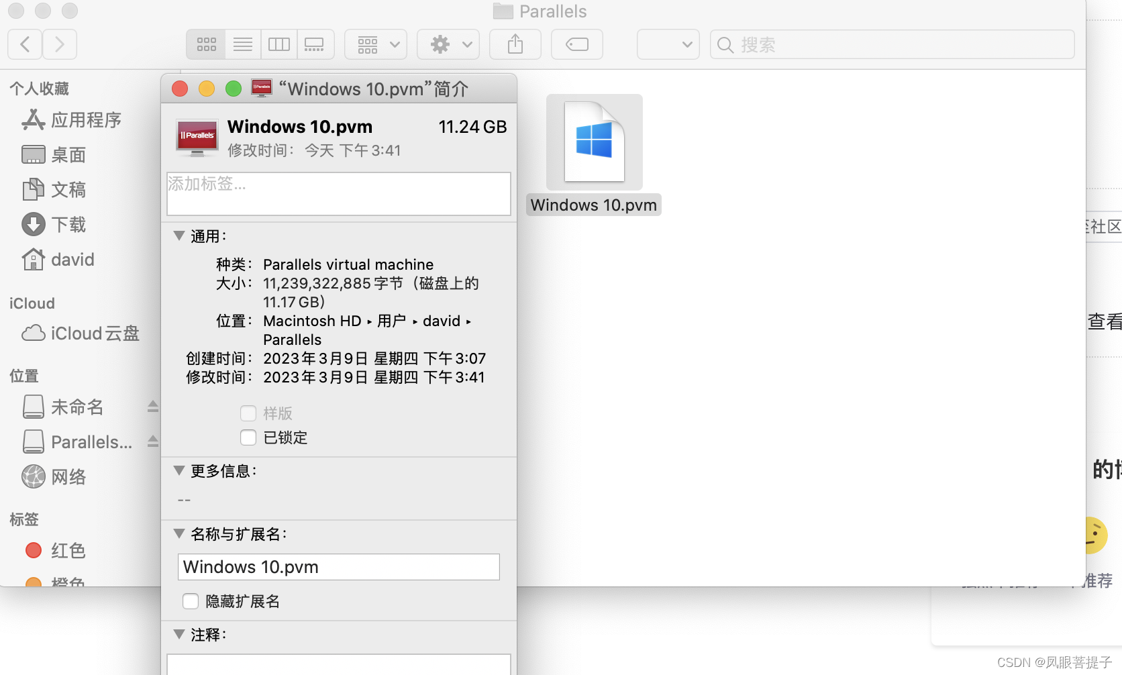This screenshot has height=675, width=1122.
Task: Zoom the info window with green button
Action: 234,89
